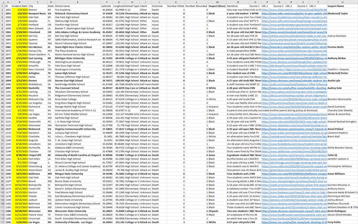This screenshot has width=358, height=224.
Task: Select the 'Anthony McRae' suspect name cell
Action: click(342, 58)
